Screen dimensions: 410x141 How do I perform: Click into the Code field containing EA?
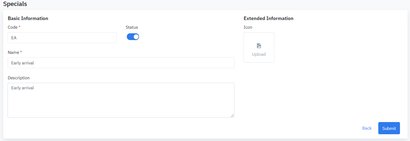point(62,38)
